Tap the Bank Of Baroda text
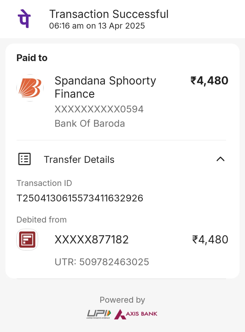Screen dimensions: 245x332 pyautogui.click(x=90, y=123)
